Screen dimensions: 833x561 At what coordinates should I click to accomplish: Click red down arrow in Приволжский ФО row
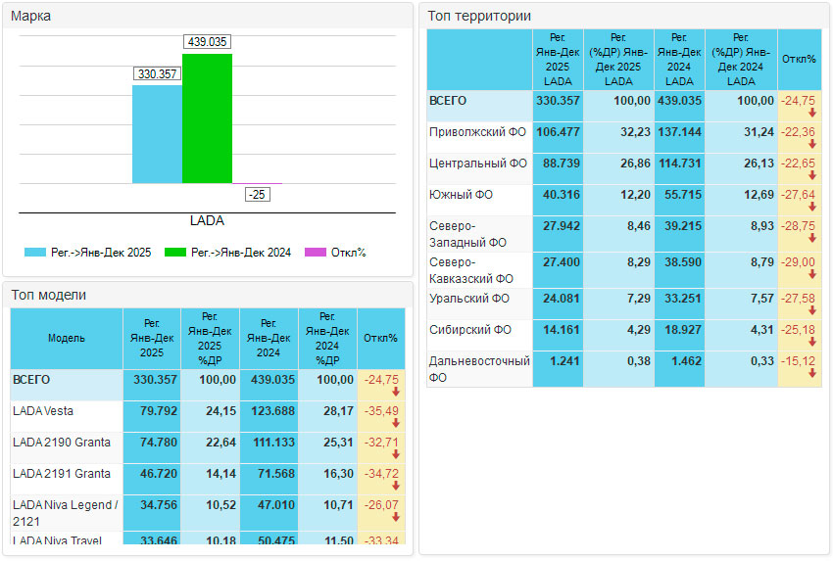coord(811,145)
